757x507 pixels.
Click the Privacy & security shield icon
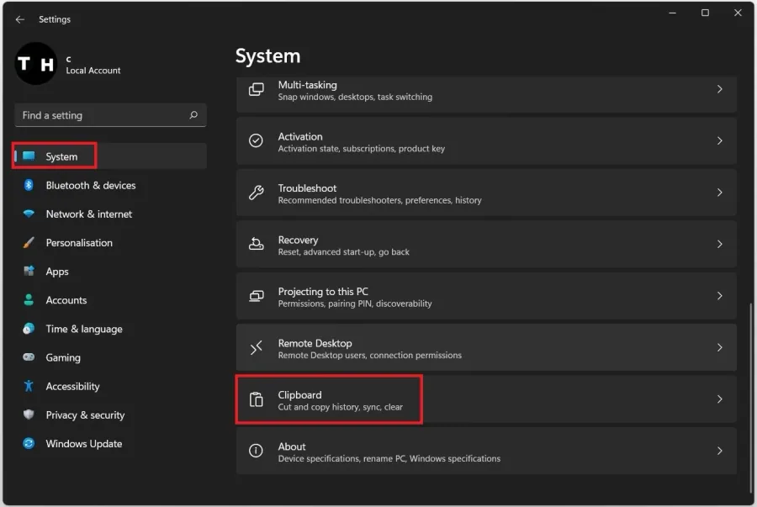[29, 415]
